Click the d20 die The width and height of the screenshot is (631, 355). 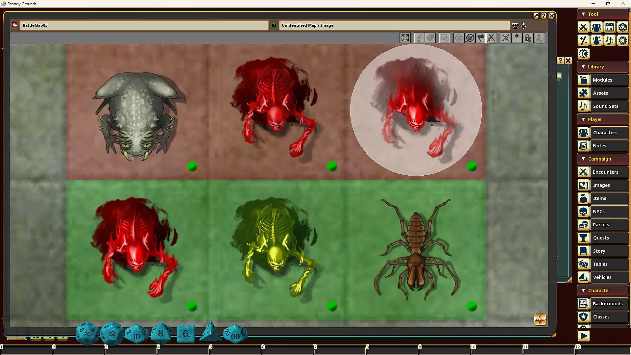pos(87,334)
